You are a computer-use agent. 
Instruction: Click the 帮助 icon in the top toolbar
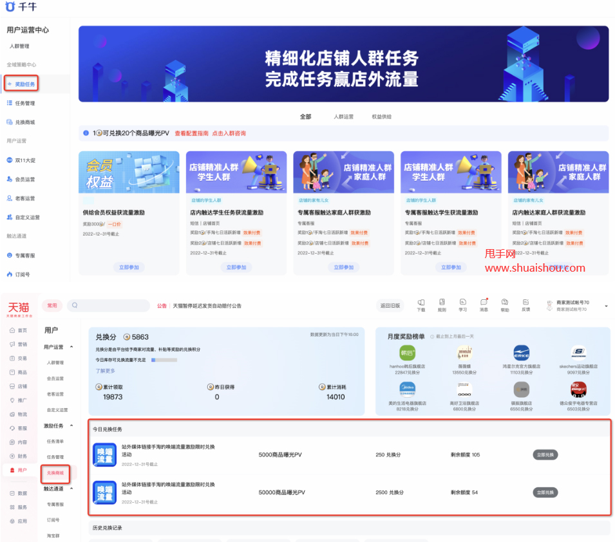504,304
